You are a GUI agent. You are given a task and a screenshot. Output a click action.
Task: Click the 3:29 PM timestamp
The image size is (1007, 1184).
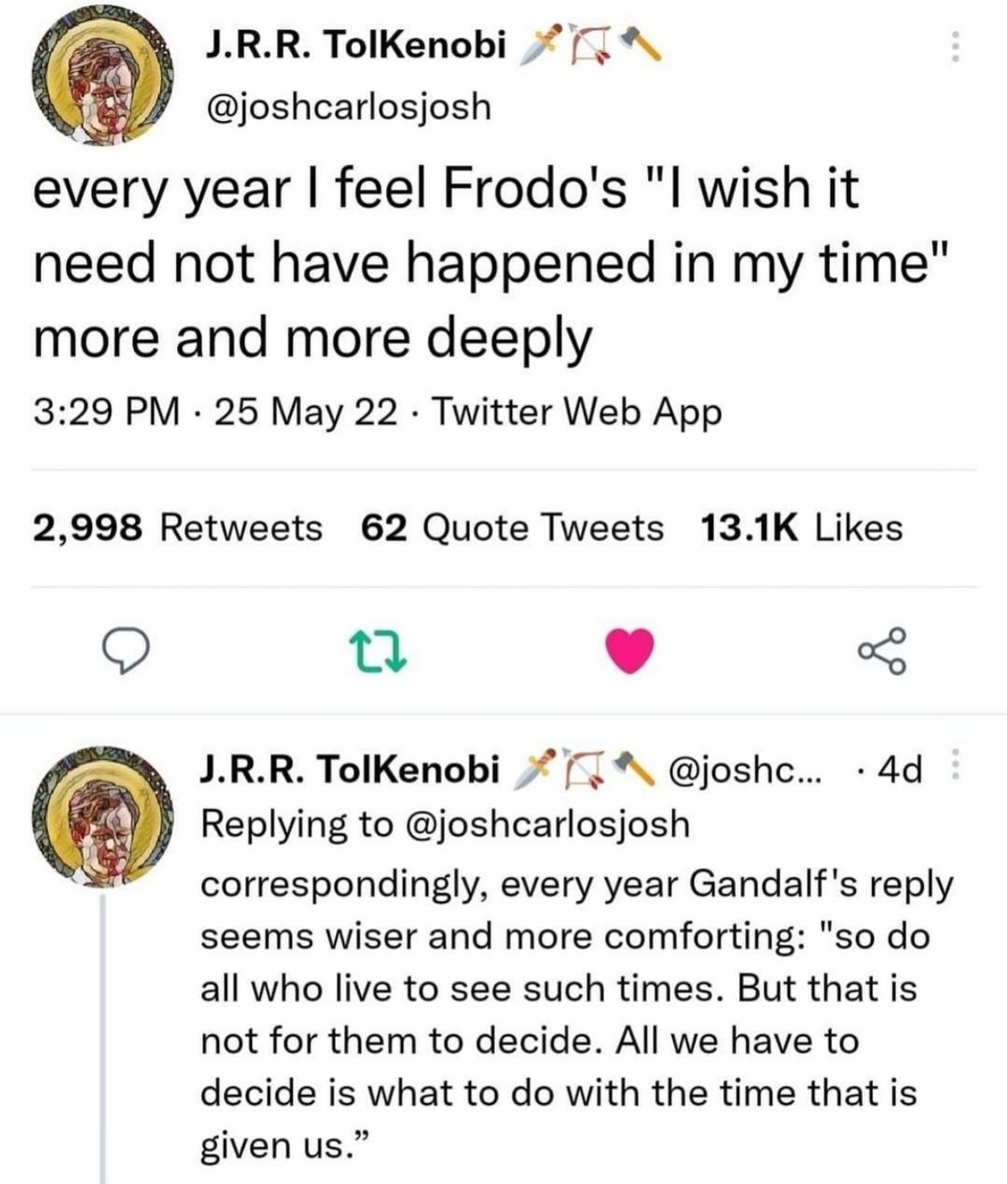pos(106,411)
